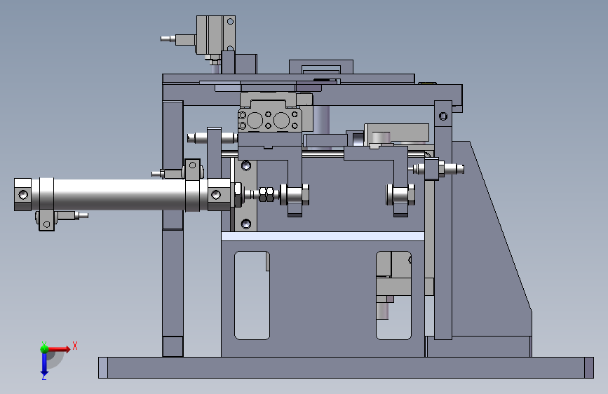Image resolution: width=608 pixels, height=394 pixels.
Task: Click the green Y origin ball of the triad
Action: pyautogui.click(x=44, y=349)
